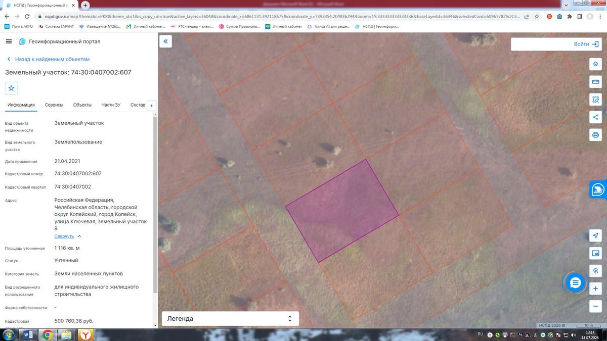
Task: Locate my position with arrow icon
Action: [595, 235]
